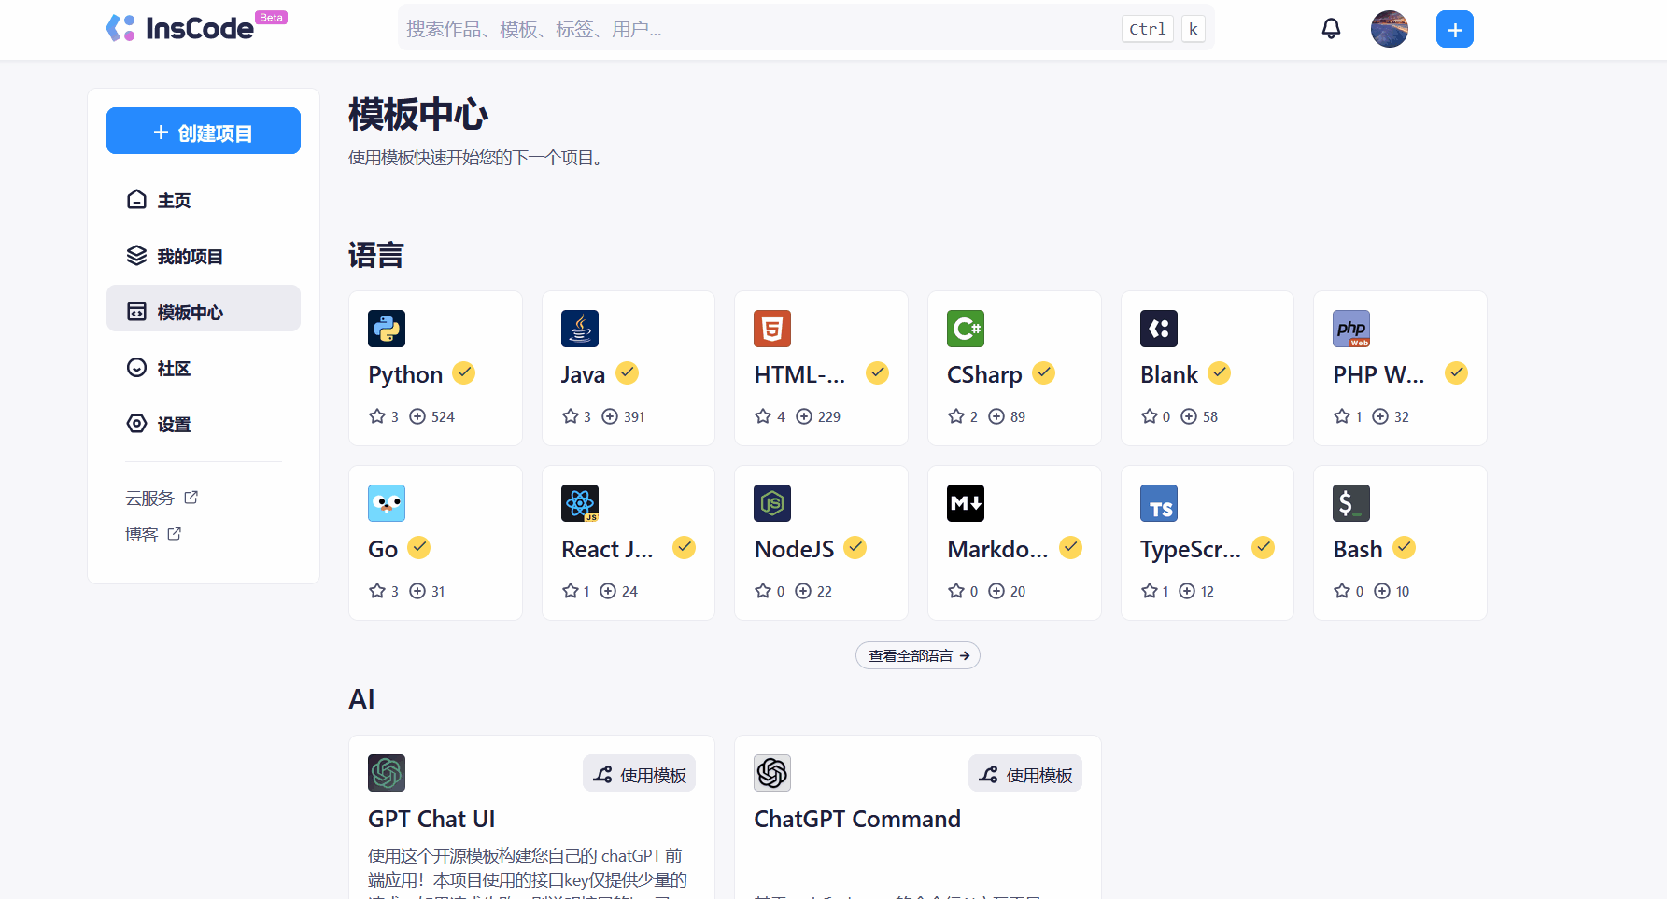Click the Go gopher icon
The width and height of the screenshot is (1667, 899).
tap(387, 503)
